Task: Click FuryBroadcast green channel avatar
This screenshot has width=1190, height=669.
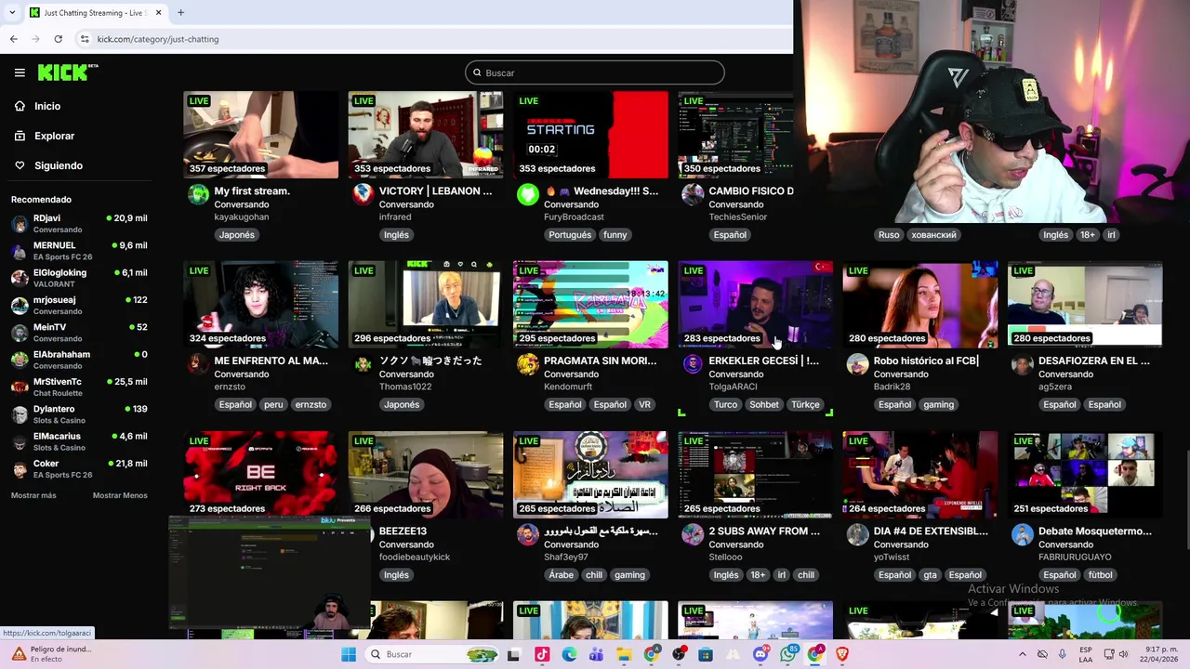Action: click(x=527, y=194)
